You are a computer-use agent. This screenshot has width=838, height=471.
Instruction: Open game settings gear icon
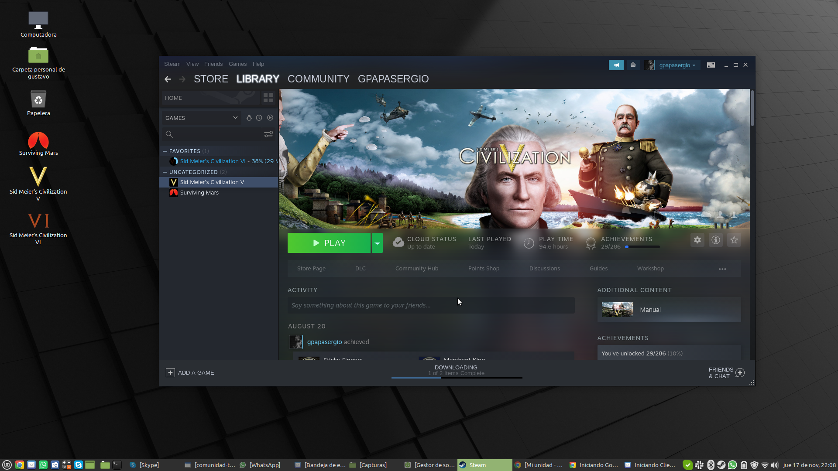pos(697,240)
